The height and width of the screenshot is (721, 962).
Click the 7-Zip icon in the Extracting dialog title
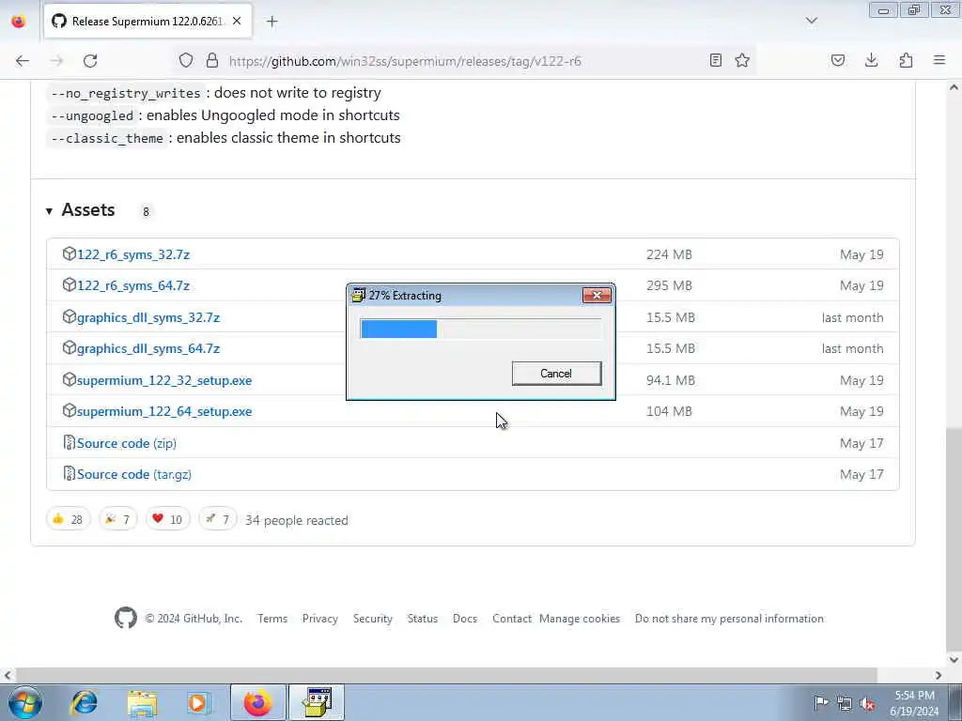(x=358, y=295)
